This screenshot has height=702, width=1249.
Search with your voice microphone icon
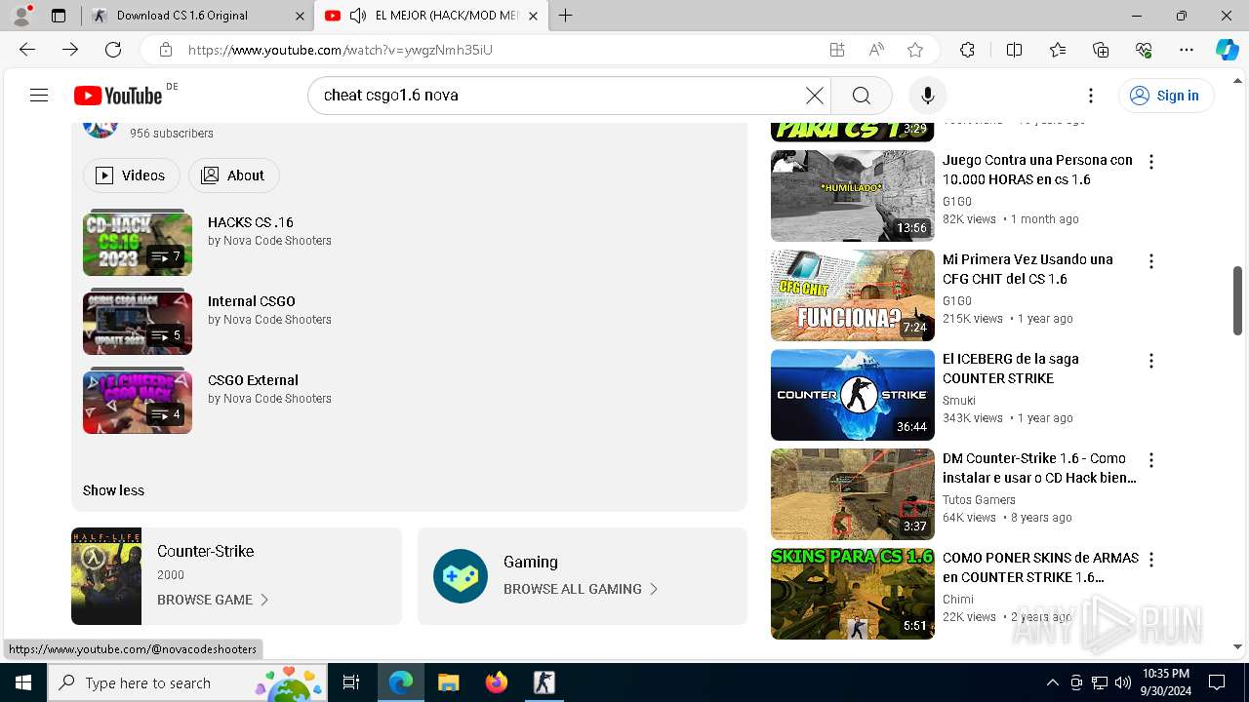click(x=927, y=95)
